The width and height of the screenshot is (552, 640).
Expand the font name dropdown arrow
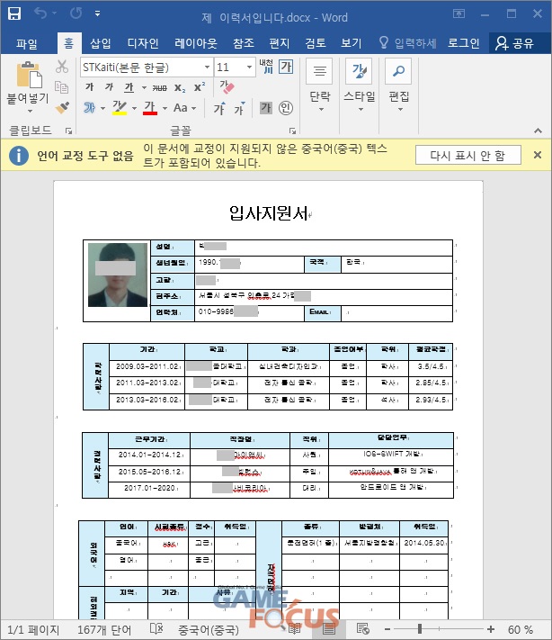click(207, 67)
